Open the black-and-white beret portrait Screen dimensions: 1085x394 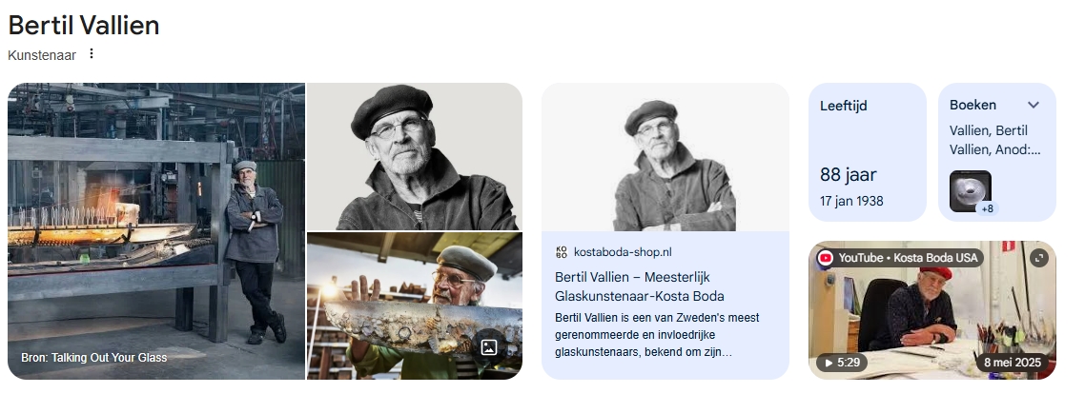pyautogui.click(x=415, y=156)
